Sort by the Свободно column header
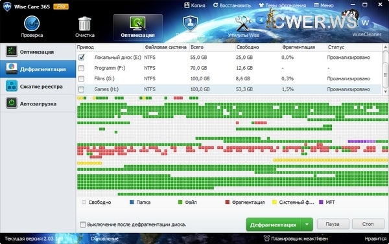389x244 pixels. pos(258,47)
